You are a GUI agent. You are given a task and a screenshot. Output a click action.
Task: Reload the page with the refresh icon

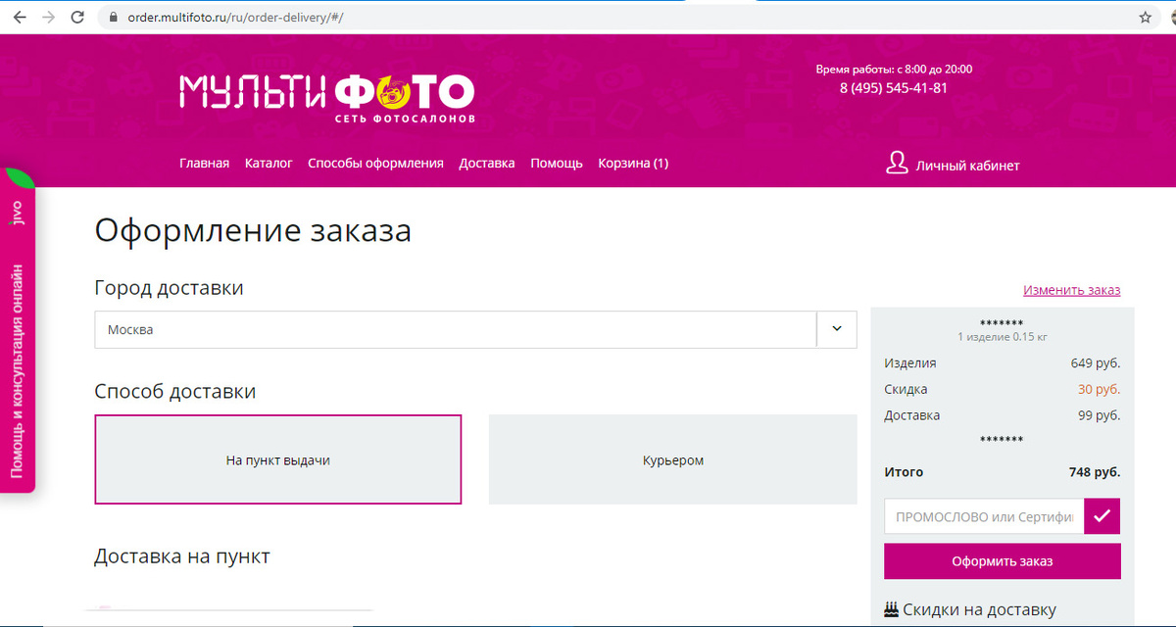[77, 17]
